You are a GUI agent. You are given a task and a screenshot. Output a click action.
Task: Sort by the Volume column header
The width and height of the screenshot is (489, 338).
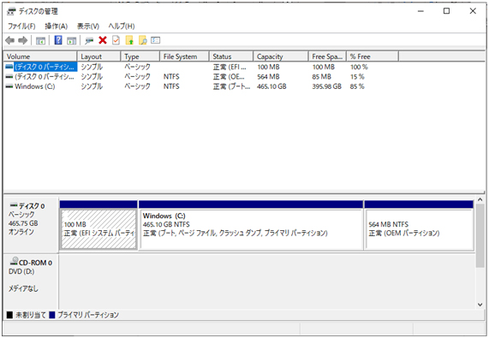click(x=40, y=56)
